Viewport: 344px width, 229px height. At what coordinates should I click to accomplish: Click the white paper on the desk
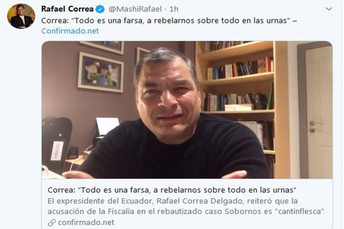coord(108,126)
